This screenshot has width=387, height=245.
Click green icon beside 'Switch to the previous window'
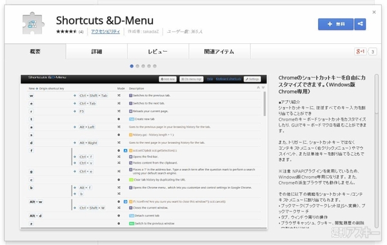pyautogui.click(x=132, y=224)
